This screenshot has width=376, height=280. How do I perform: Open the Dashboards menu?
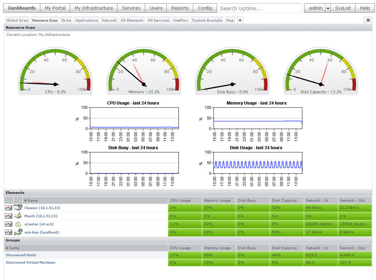click(x=22, y=8)
